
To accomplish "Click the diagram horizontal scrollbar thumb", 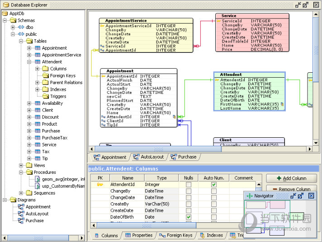I will point(158,149).
